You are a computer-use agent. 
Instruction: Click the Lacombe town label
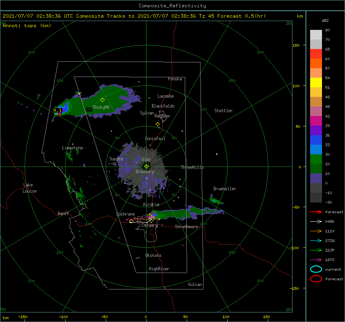click(166, 96)
